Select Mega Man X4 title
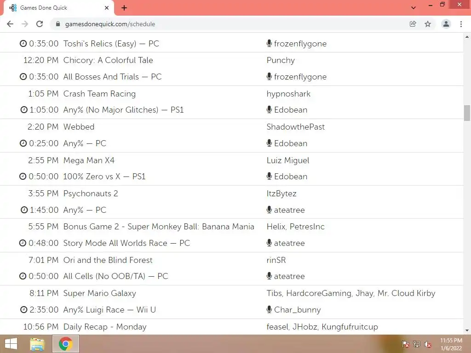Image resolution: width=471 pixels, height=353 pixels. [x=89, y=160]
